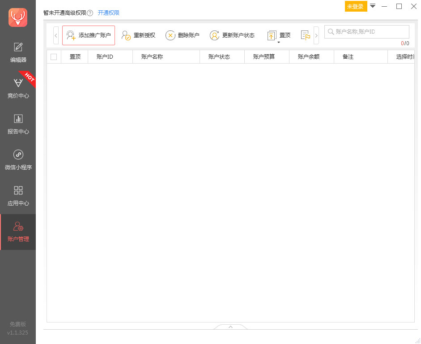
Task: Select 账户管理 (Account Management) in sidebar
Action: 18,232
